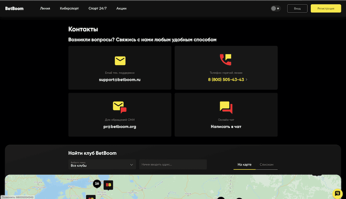Click the BetBoom logo in header
The image size is (346, 199).
(14, 8)
